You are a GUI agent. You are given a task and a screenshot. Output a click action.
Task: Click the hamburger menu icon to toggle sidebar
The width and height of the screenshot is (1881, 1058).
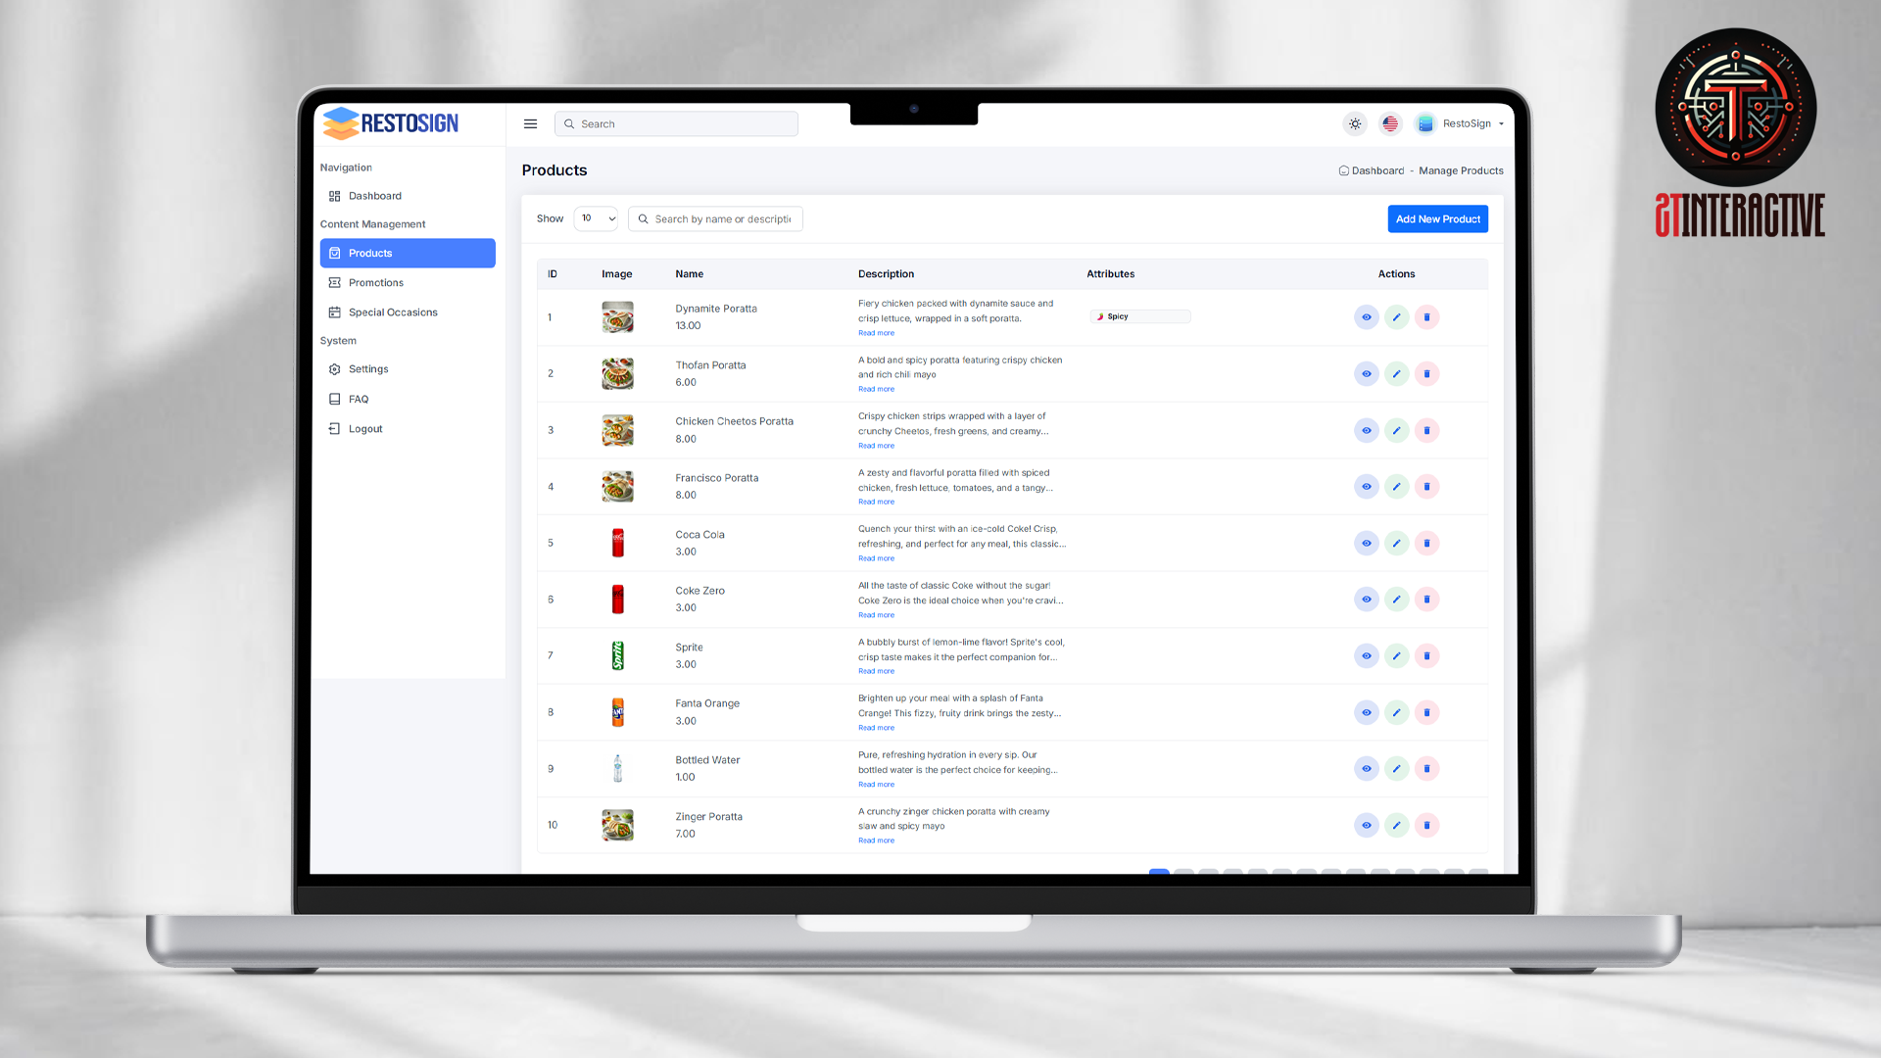point(530,123)
